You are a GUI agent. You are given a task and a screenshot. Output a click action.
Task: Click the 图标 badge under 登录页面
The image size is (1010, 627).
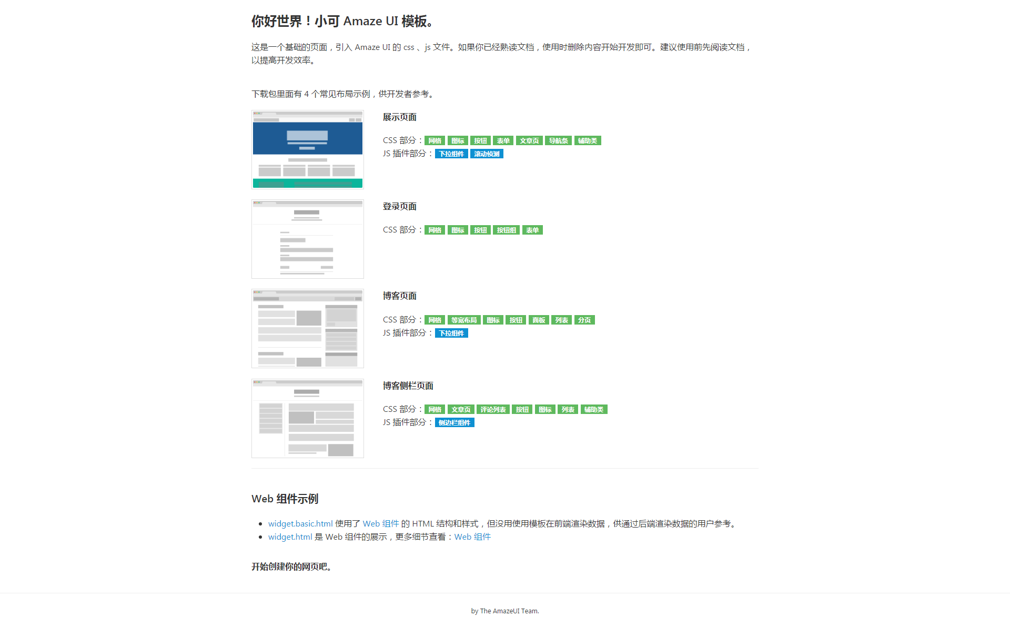(458, 230)
